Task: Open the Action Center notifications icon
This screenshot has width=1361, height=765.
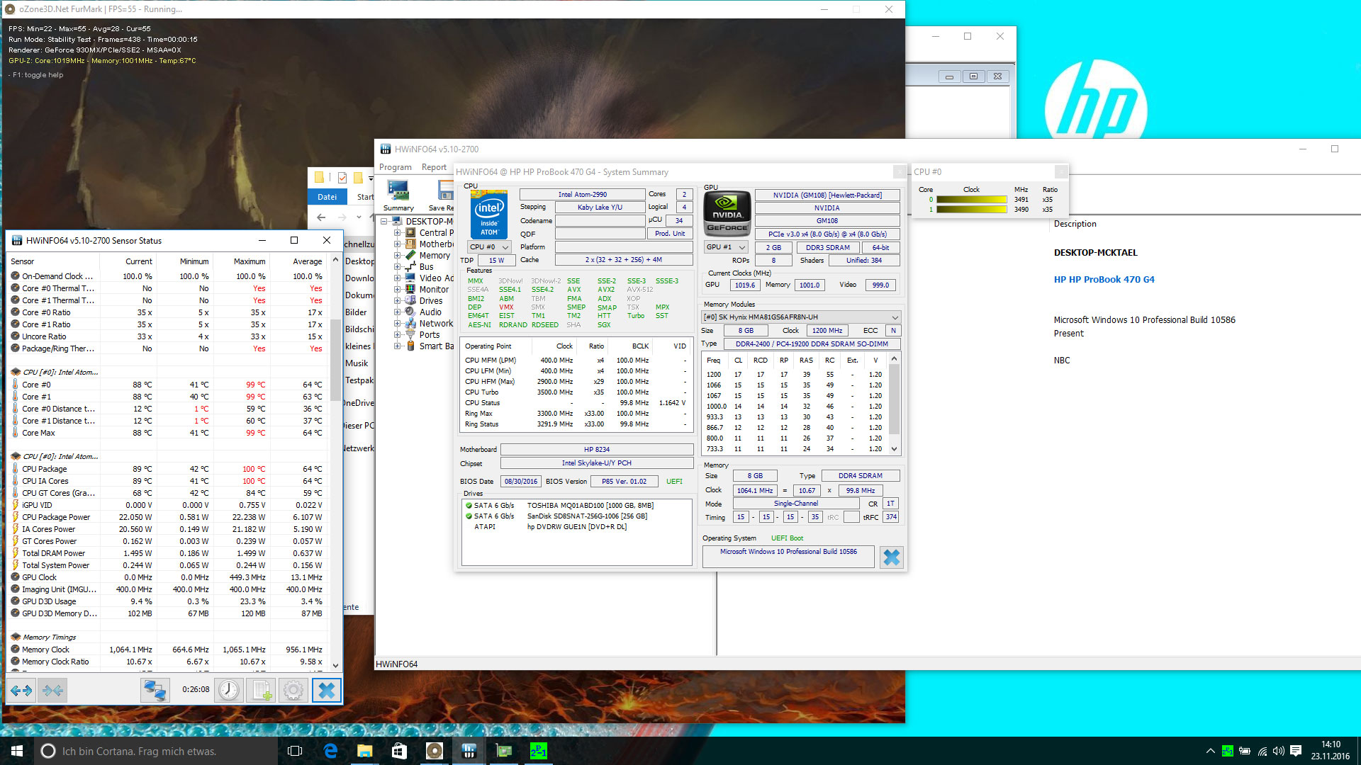Action: (x=1296, y=751)
